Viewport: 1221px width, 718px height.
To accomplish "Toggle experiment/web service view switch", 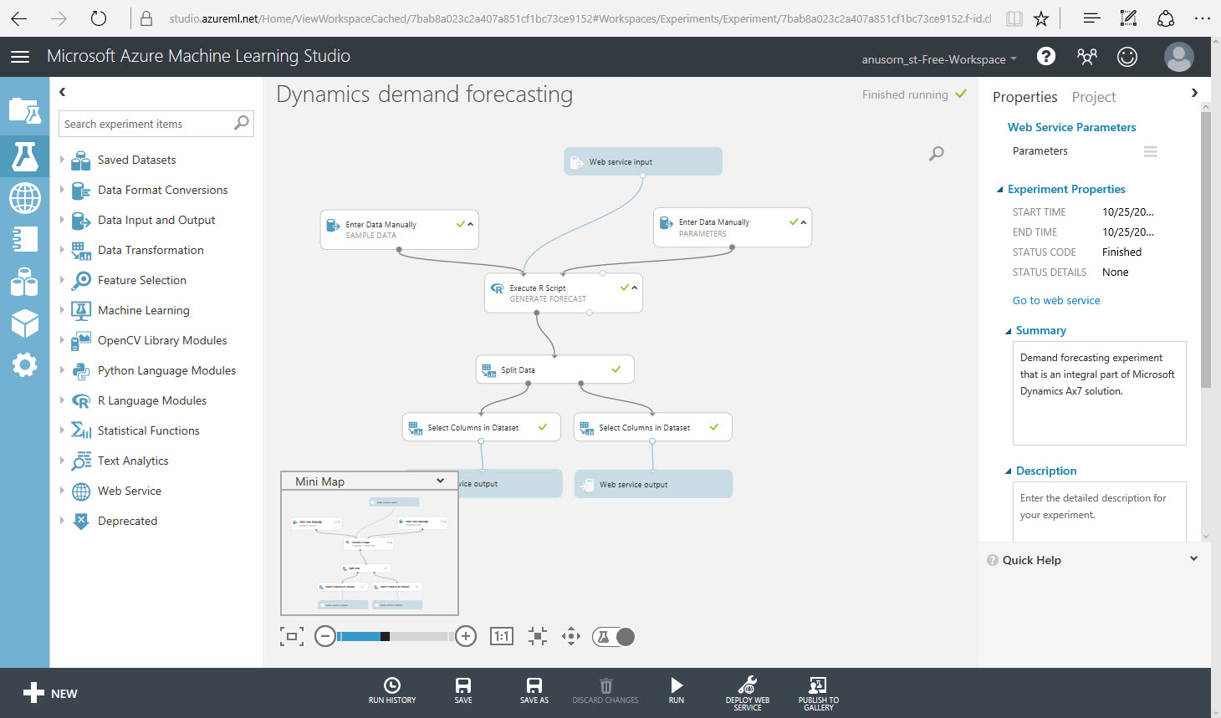I will (x=614, y=637).
